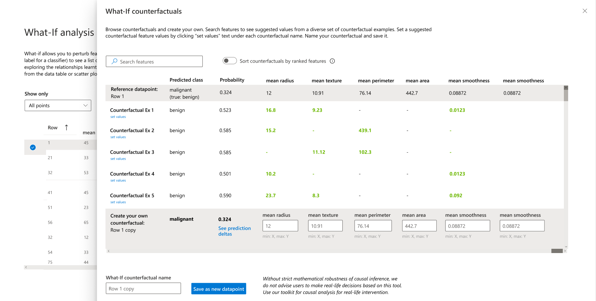This screenshot has height=301, width=596.
Task: Select row 41 in data table
Action: point(50,192)
